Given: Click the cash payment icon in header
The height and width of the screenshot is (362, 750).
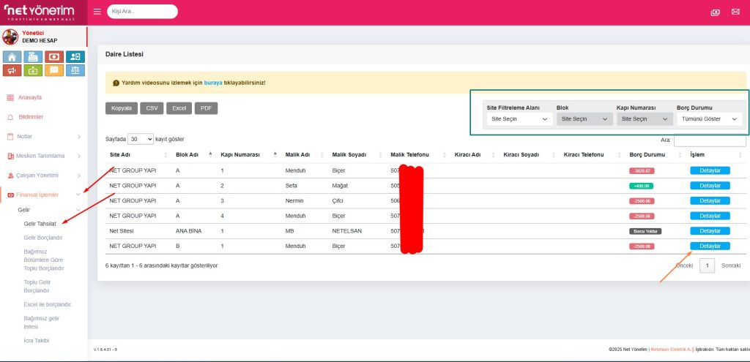Looking at the screenshot, I should tap(715, 12).
